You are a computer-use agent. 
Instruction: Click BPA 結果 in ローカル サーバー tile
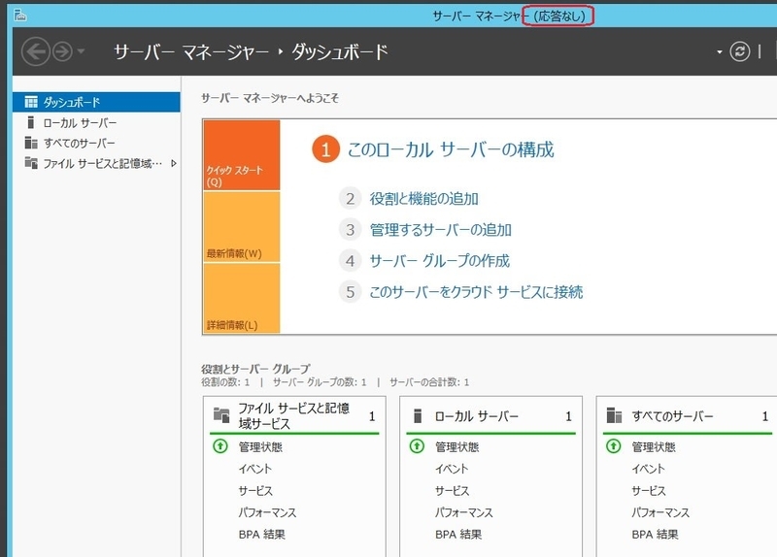[x=458, y=535]
